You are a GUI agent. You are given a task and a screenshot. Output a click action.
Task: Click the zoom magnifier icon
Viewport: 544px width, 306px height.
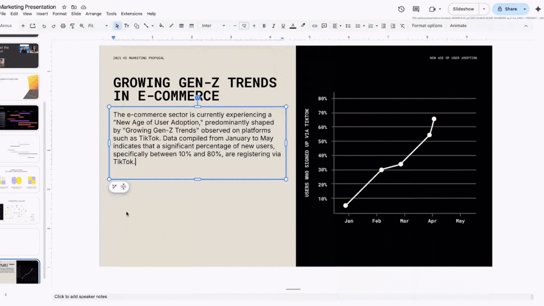pos(82,26)
